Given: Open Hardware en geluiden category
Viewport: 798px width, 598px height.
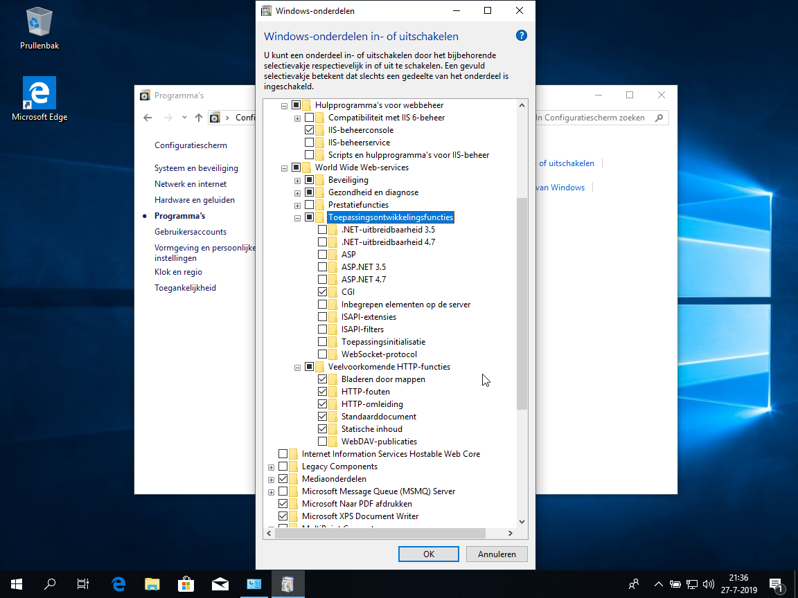Looking at the screenshot, I should pos(195,200).
